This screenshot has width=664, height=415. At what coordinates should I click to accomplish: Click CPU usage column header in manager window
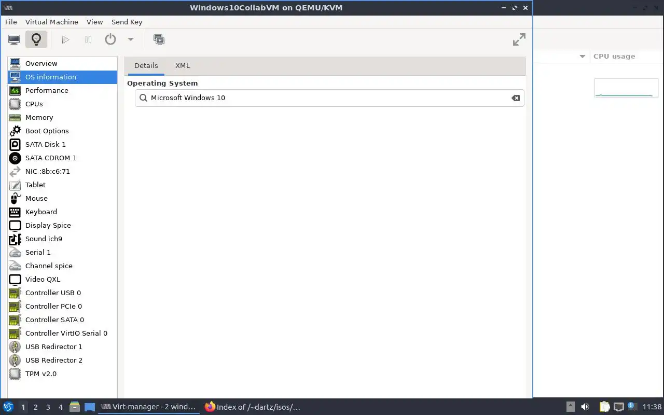click(x=627, y=56)
